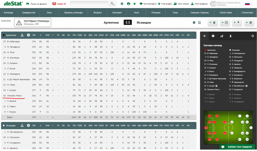Open InStat TV
The width and height of the screenshot is (257, 151).
click(x=59, y=4)
